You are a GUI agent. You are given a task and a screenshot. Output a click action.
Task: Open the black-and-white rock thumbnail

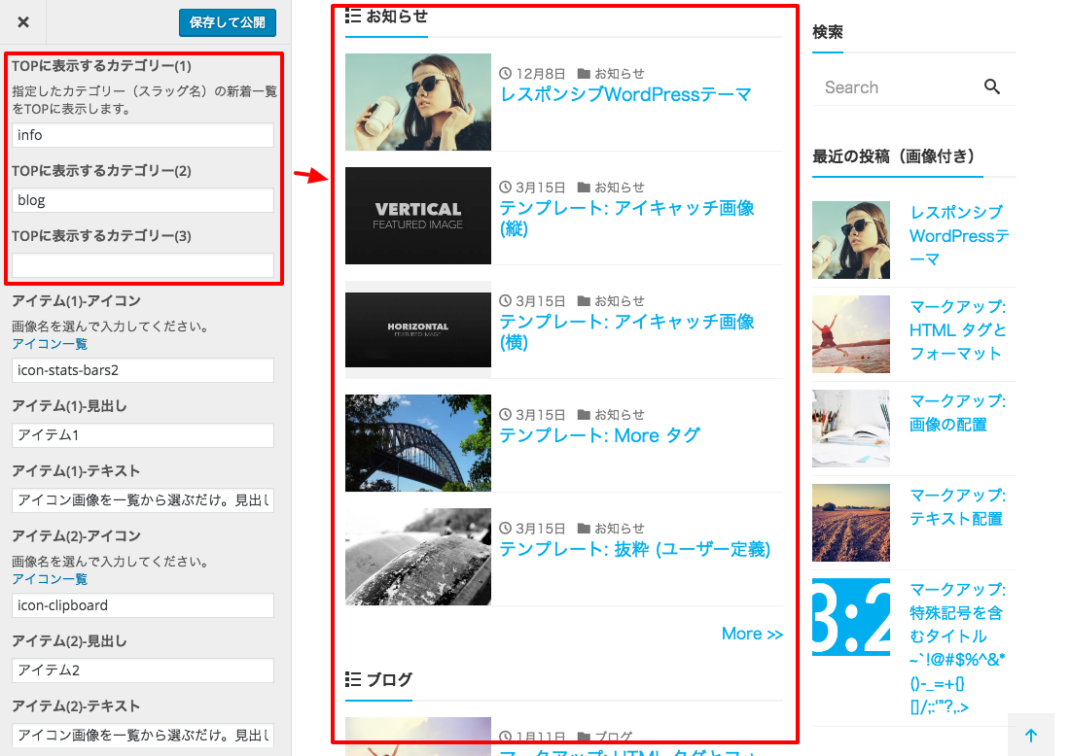coord(417,557)
